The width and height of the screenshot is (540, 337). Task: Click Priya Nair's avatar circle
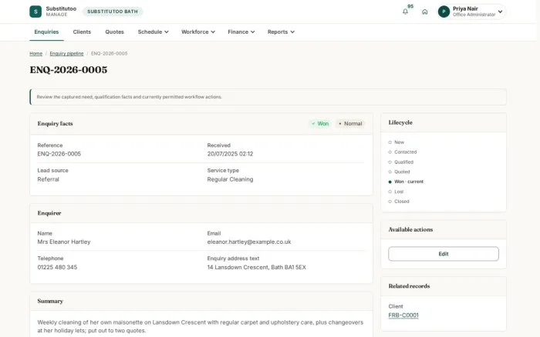tap(444, 12)
